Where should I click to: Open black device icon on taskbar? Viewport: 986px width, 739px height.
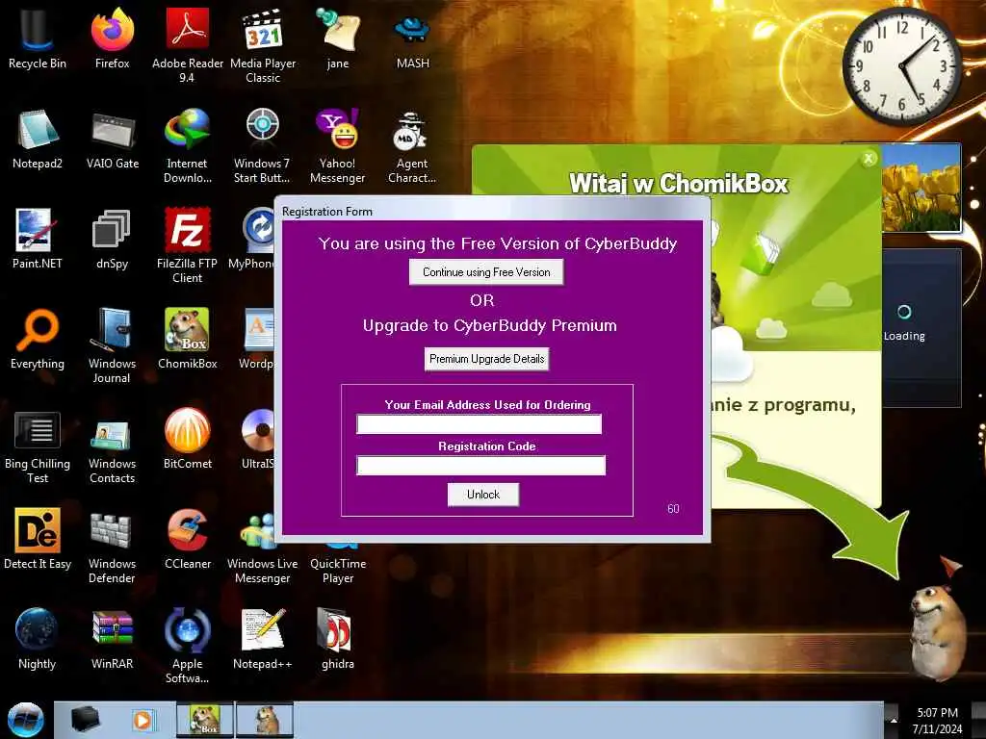[85, 720]
